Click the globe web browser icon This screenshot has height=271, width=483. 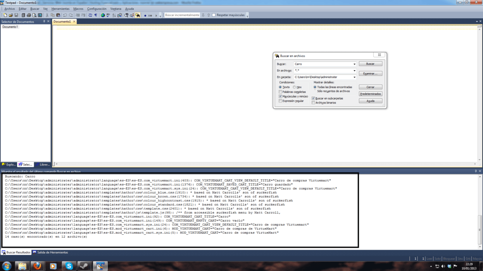click(x=103, y=15)
